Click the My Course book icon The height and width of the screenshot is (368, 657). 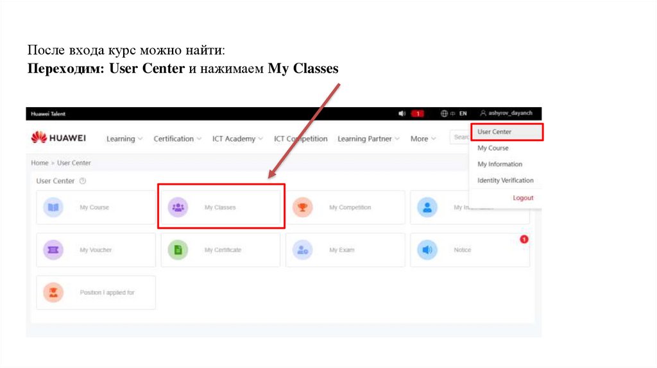pyautogui.click(x=53, y=207)
